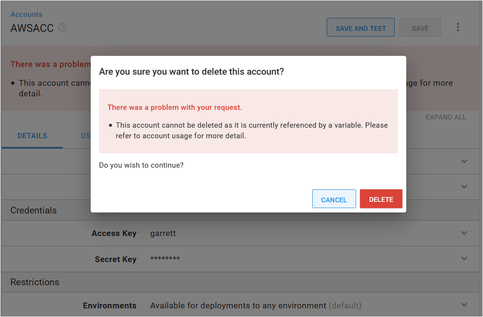Screen dimensions: 483x317
Task: Click the Credentials section header
Action: pyautogui.click(x=34, y=210)
